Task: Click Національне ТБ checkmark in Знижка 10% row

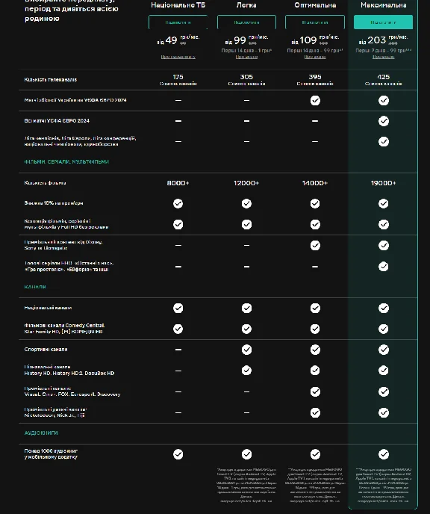Action: pos(178,203)
